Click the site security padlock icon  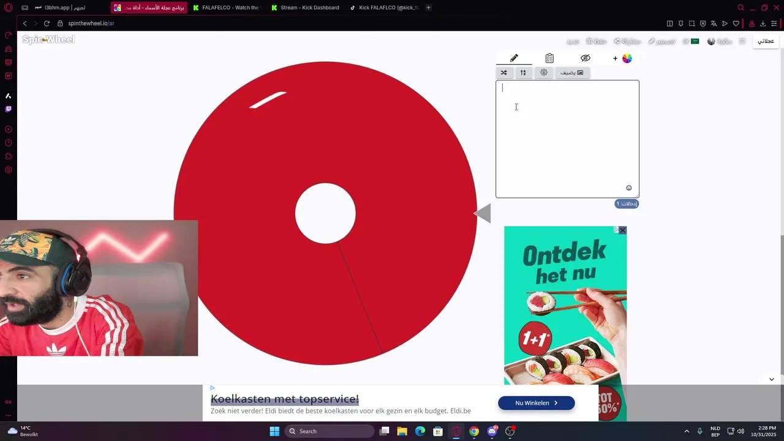60,23
